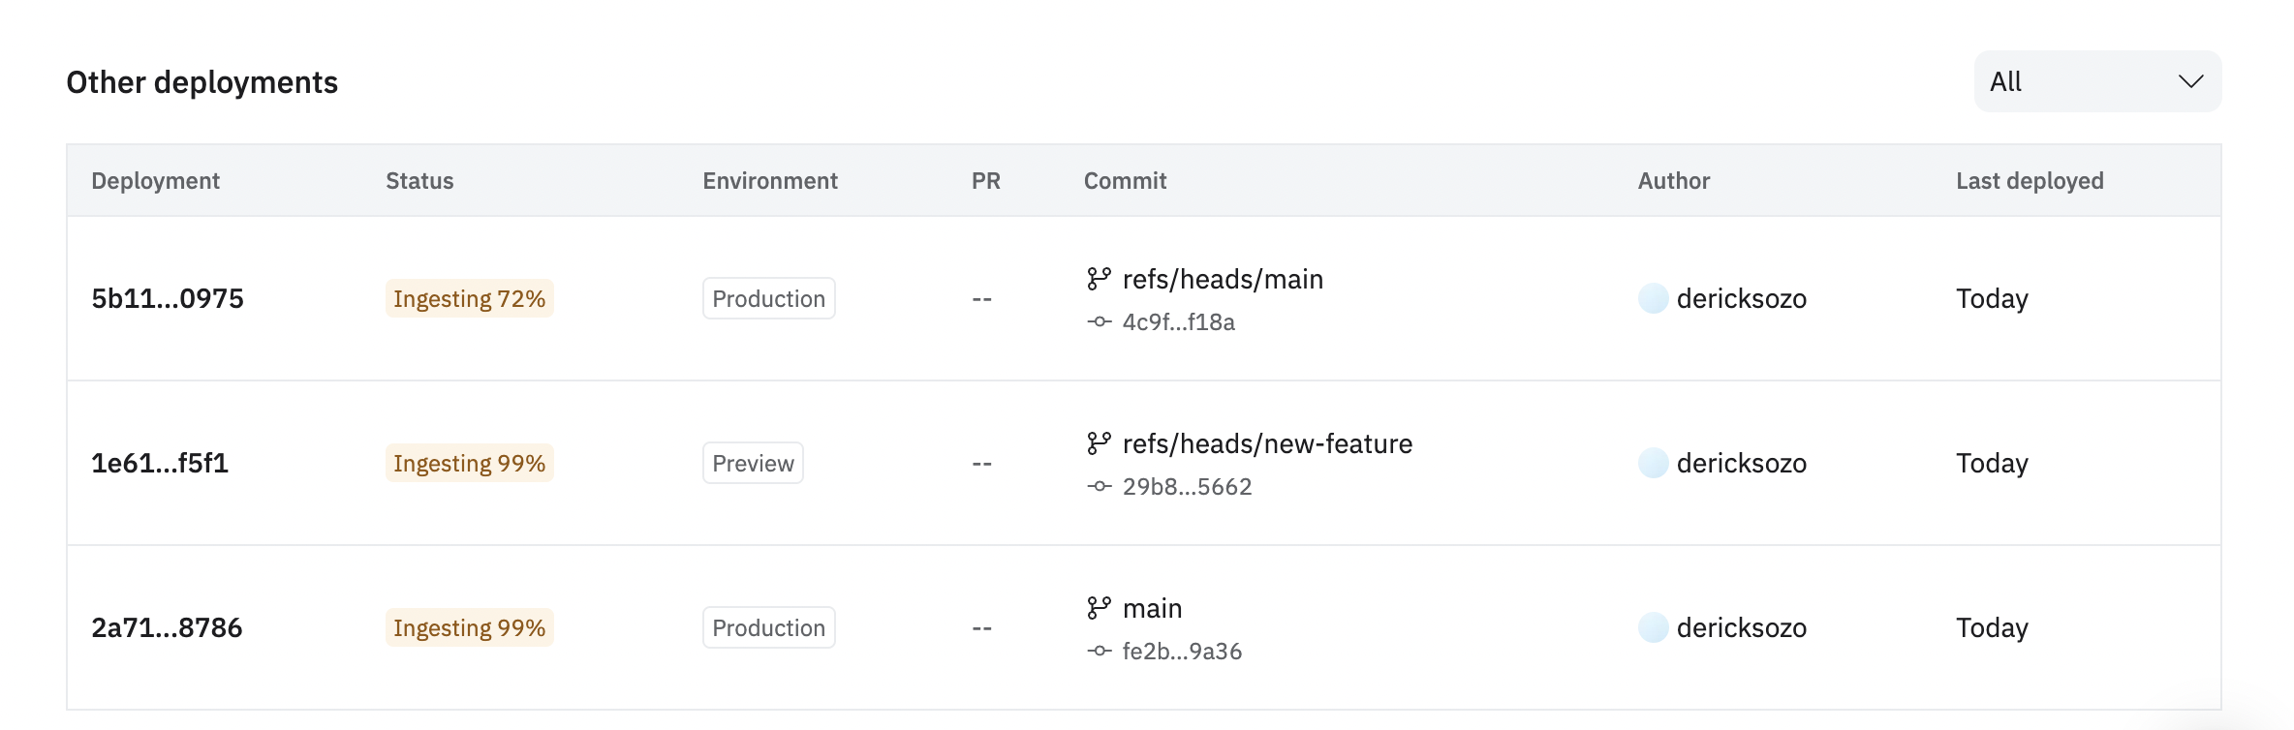2294x730 pixels.
Task: Click the commit icon next to 29b8...5662
Action: point(1099,486)
